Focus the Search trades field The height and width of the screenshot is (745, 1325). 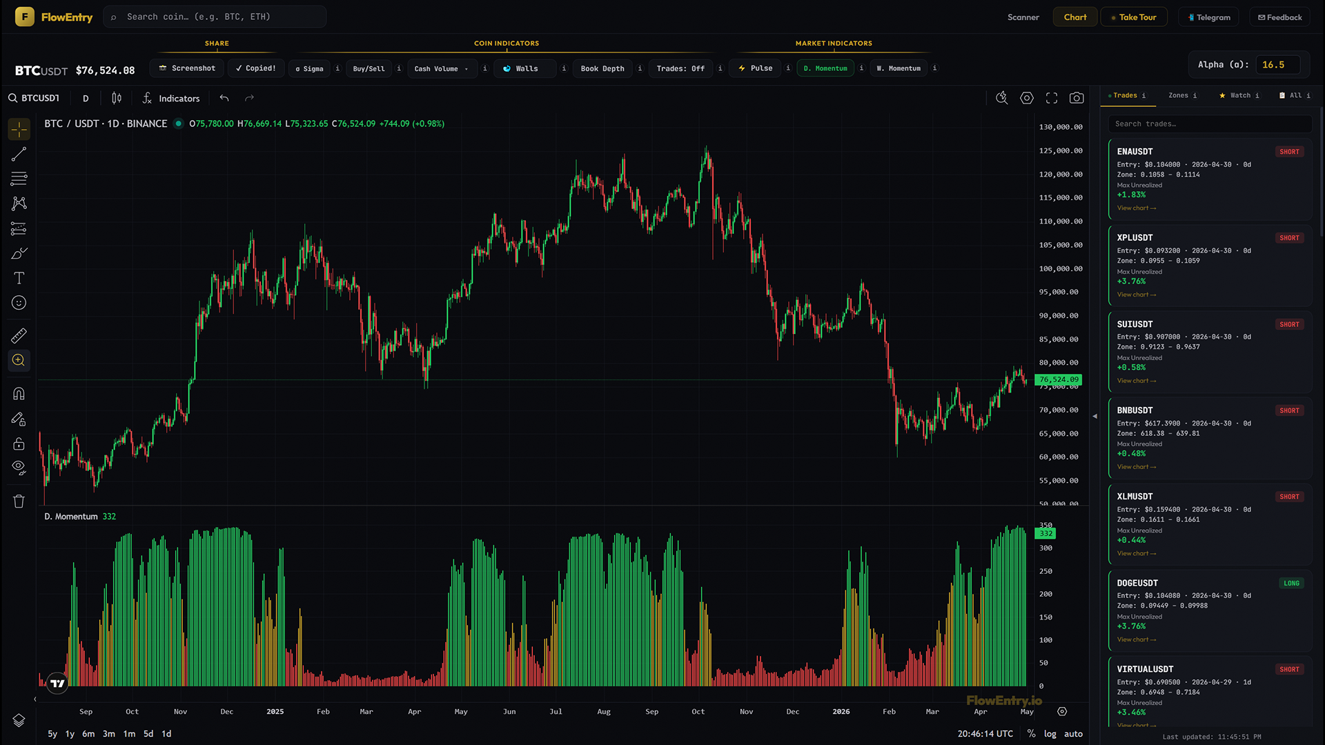coord(1210,124)
